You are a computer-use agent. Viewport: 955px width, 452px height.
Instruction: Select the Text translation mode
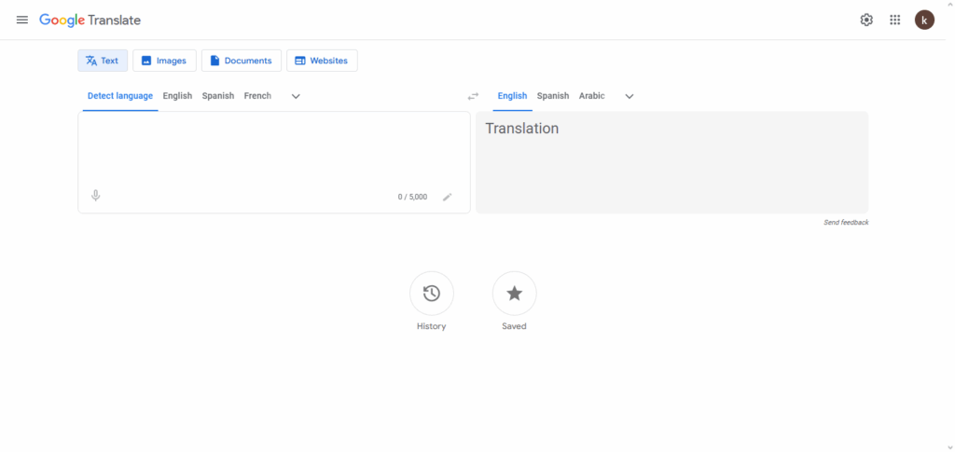pyautogui.click(x=103, y=61)
